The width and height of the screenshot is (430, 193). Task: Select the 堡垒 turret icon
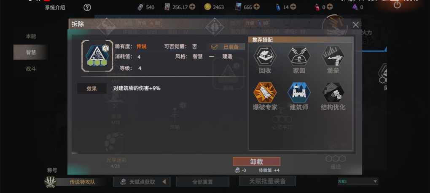[333, 56]
